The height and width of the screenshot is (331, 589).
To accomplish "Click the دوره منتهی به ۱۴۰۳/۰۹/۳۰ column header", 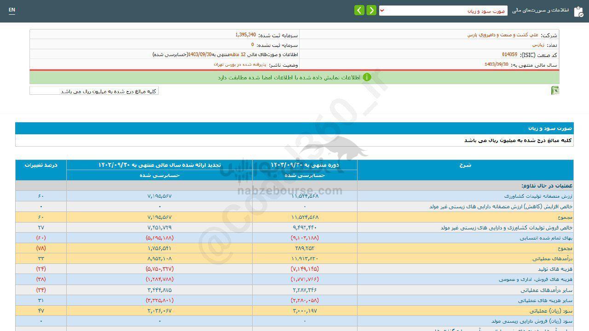I will point(304,165).
